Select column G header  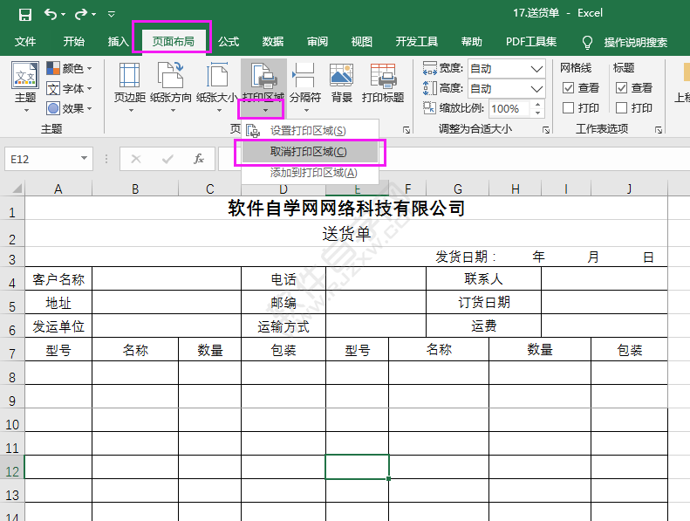458,189
